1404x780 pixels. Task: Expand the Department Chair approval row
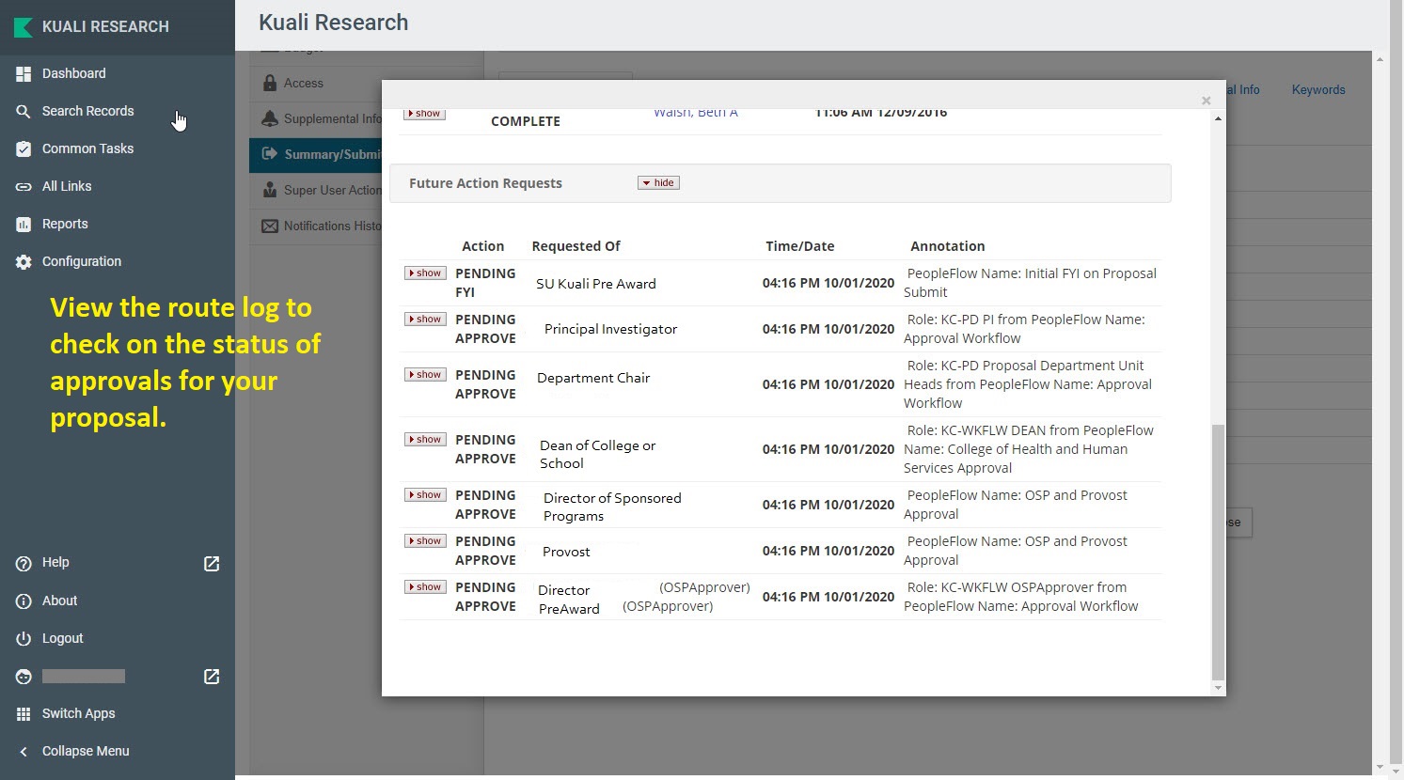pos(425,375)
